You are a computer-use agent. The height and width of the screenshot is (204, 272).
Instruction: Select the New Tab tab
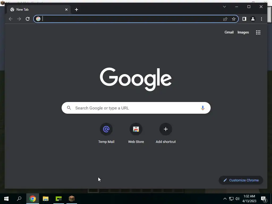pyautogui.click(x=39, y=10)
